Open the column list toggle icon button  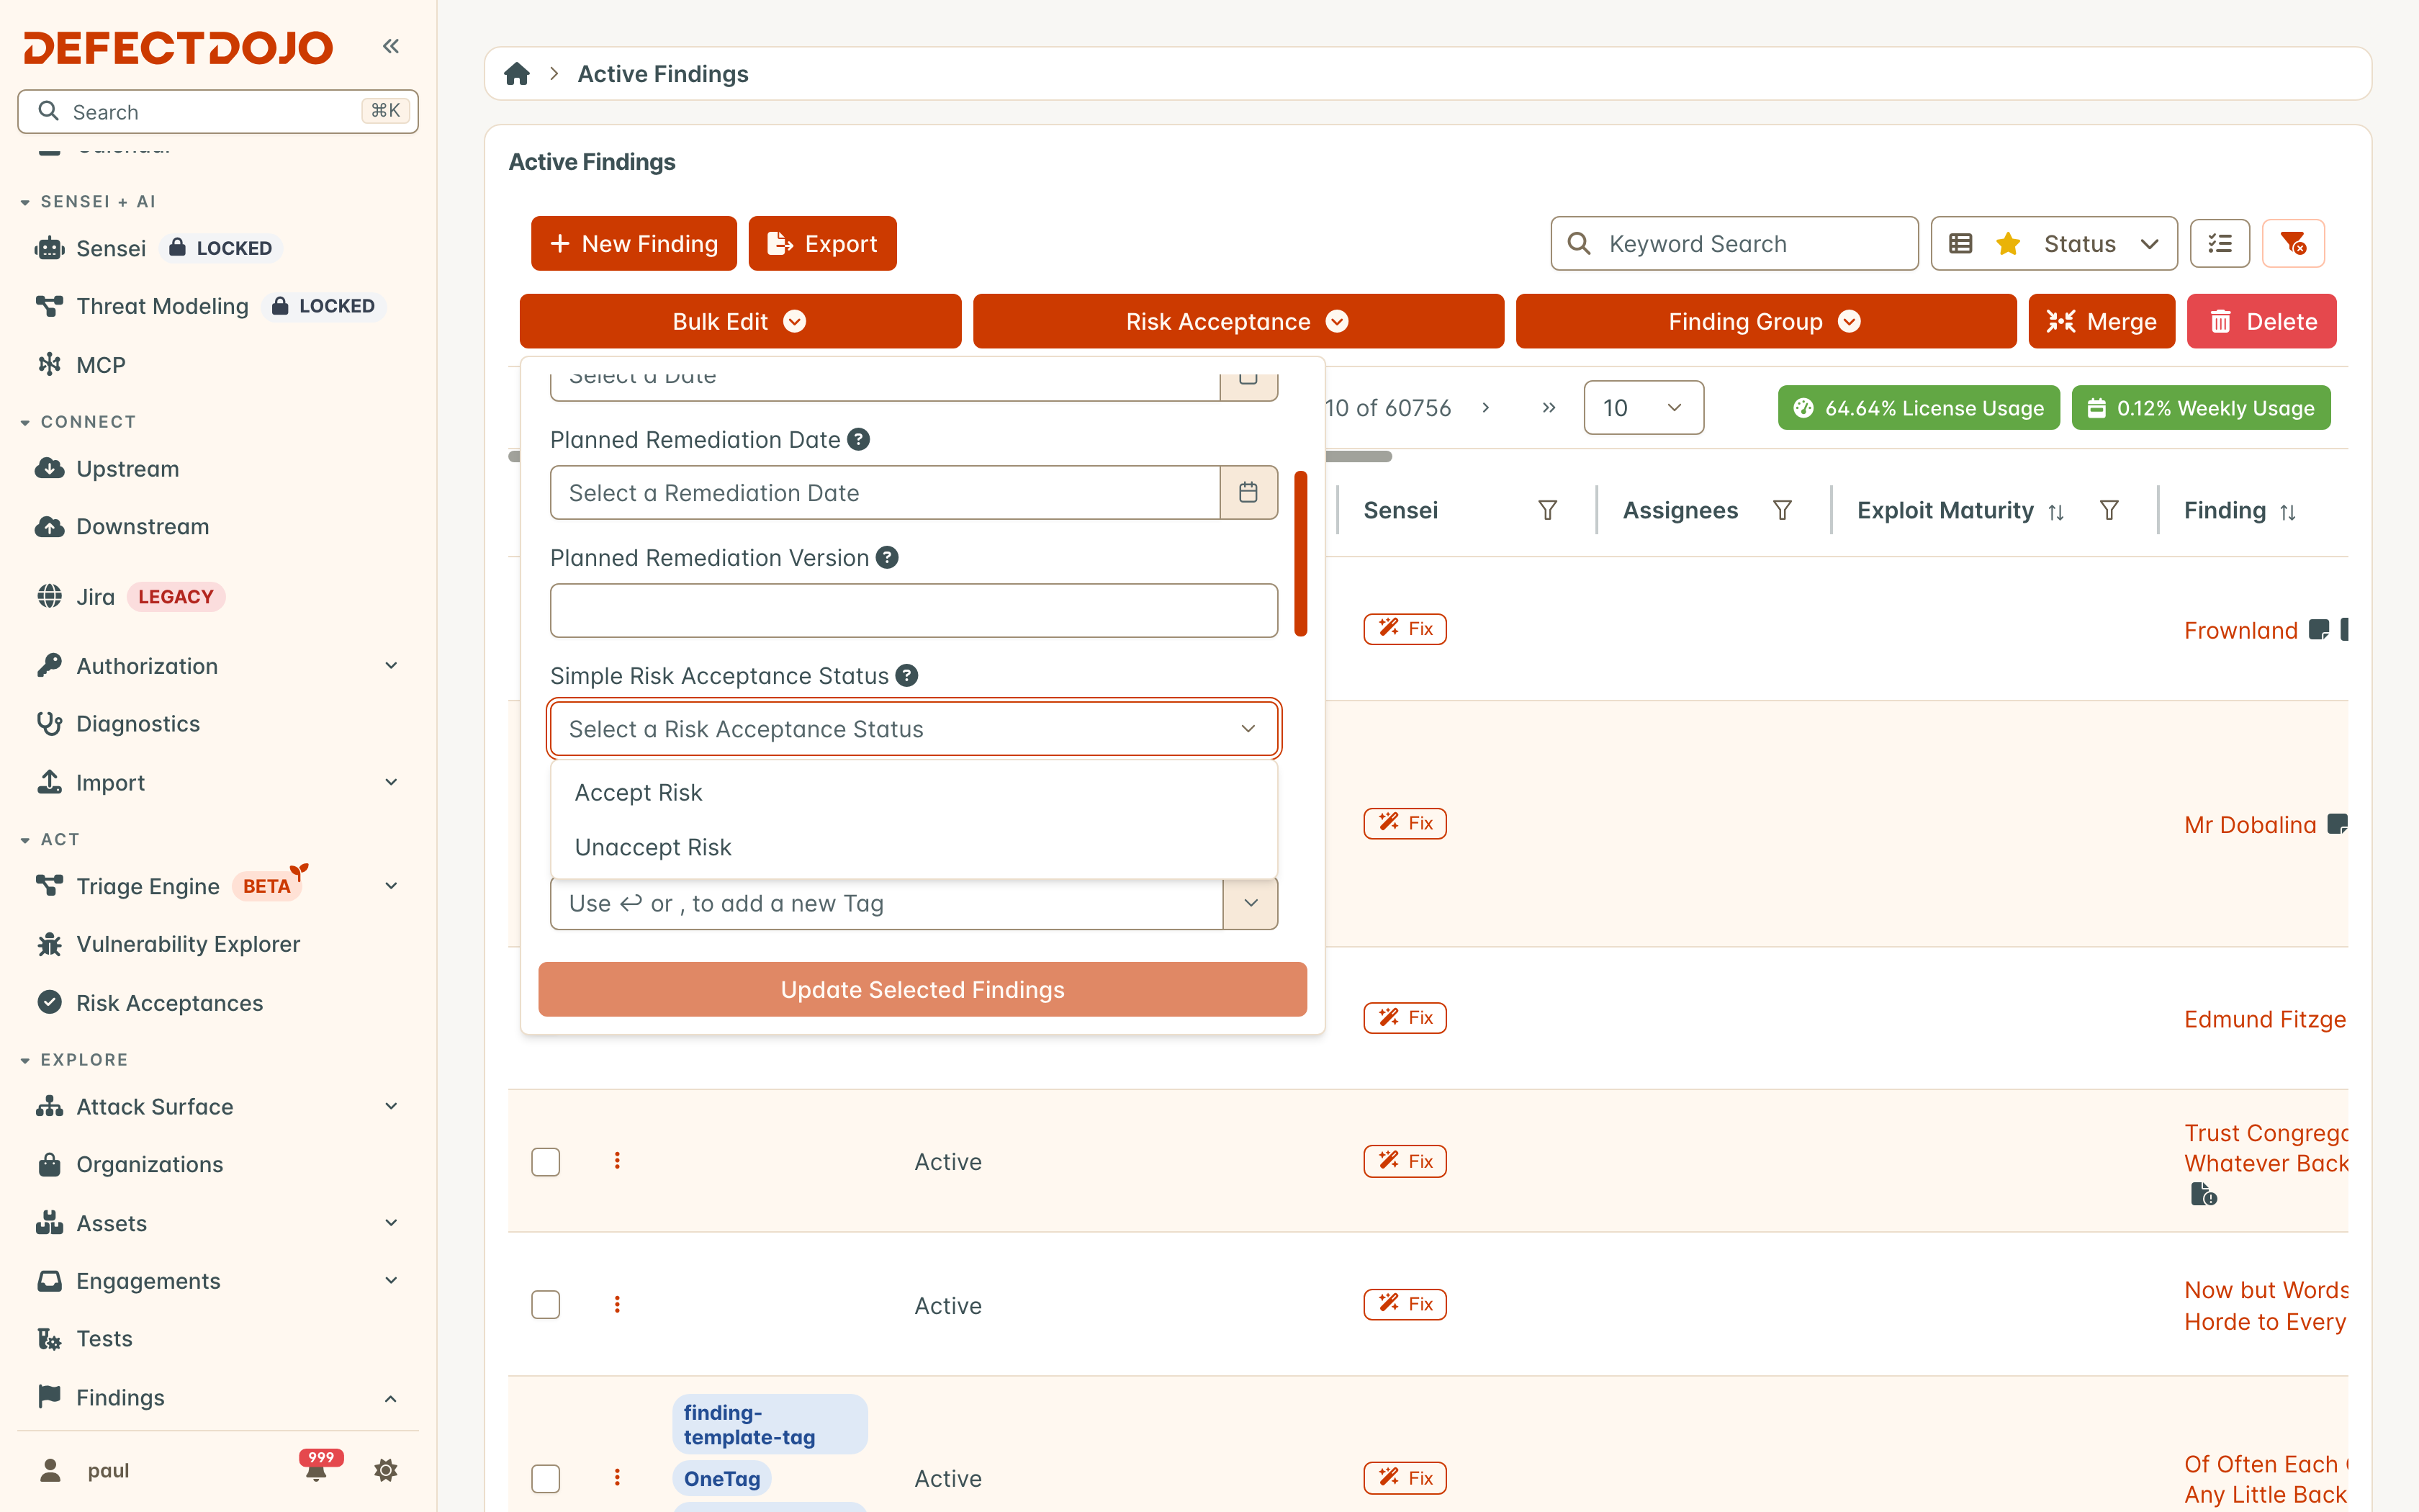click(2219, 243)
